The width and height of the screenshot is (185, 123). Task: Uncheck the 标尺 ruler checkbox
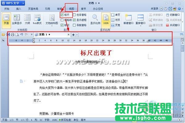(x=62, y=15)
